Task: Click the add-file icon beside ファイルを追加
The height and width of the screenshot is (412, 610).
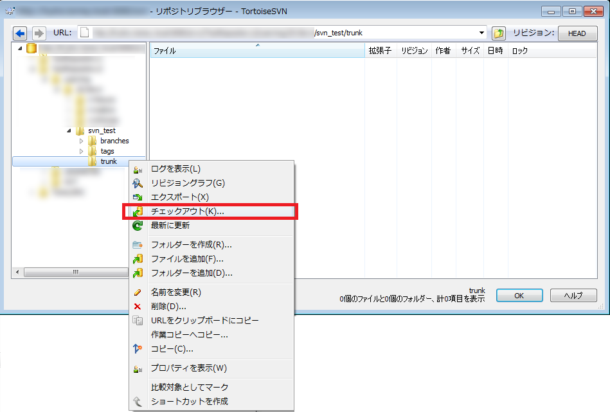Action: tap(138, 259)
